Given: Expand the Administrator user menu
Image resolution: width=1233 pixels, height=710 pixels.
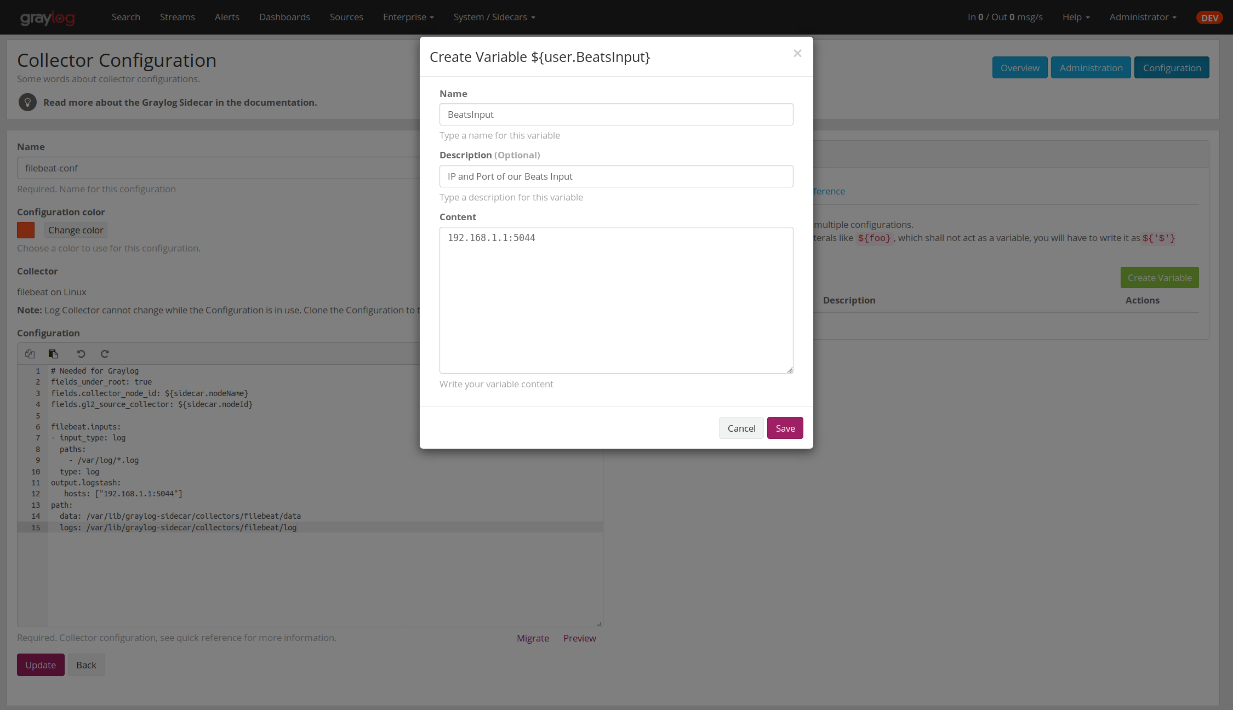Looking at the screenshot, I should click(1143, 18).
